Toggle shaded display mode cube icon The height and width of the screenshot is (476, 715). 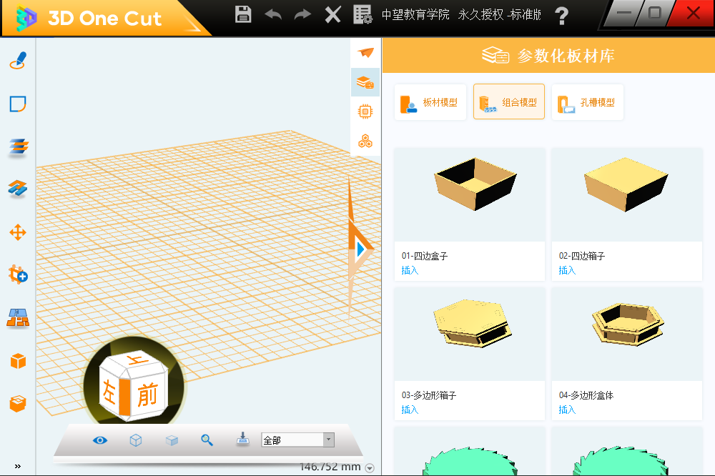pyautogui.click(x=171, y=440)
